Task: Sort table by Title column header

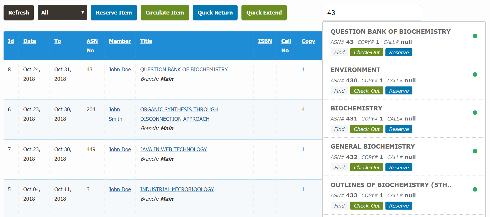Action: click(146, 41)
